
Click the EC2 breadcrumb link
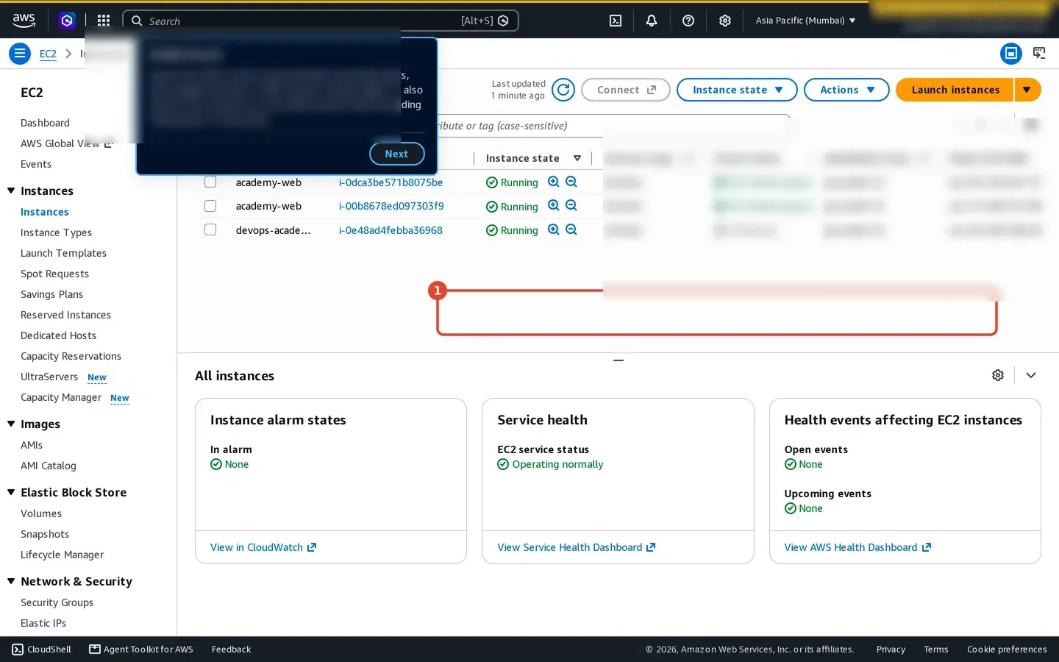coord(48,54)
